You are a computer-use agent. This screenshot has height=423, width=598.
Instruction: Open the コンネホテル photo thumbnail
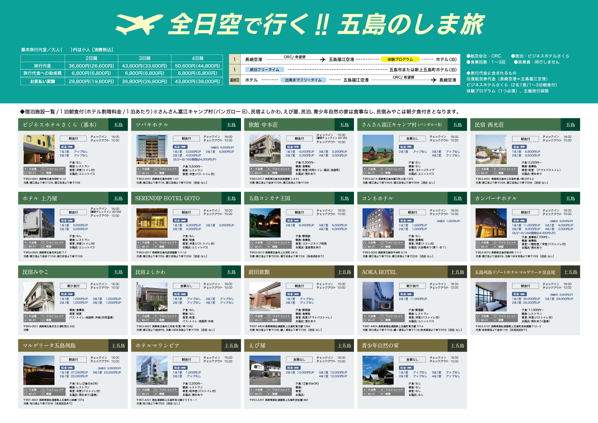click(x=378, y=223)
